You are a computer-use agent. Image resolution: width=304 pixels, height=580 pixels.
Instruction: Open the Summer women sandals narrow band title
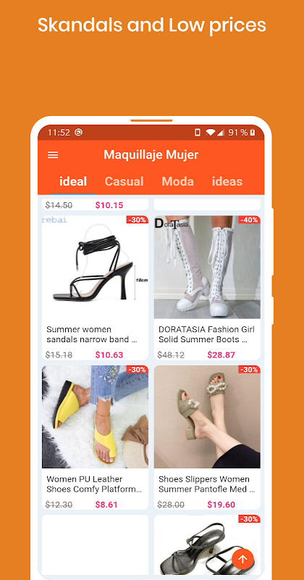tap(92, 334)
